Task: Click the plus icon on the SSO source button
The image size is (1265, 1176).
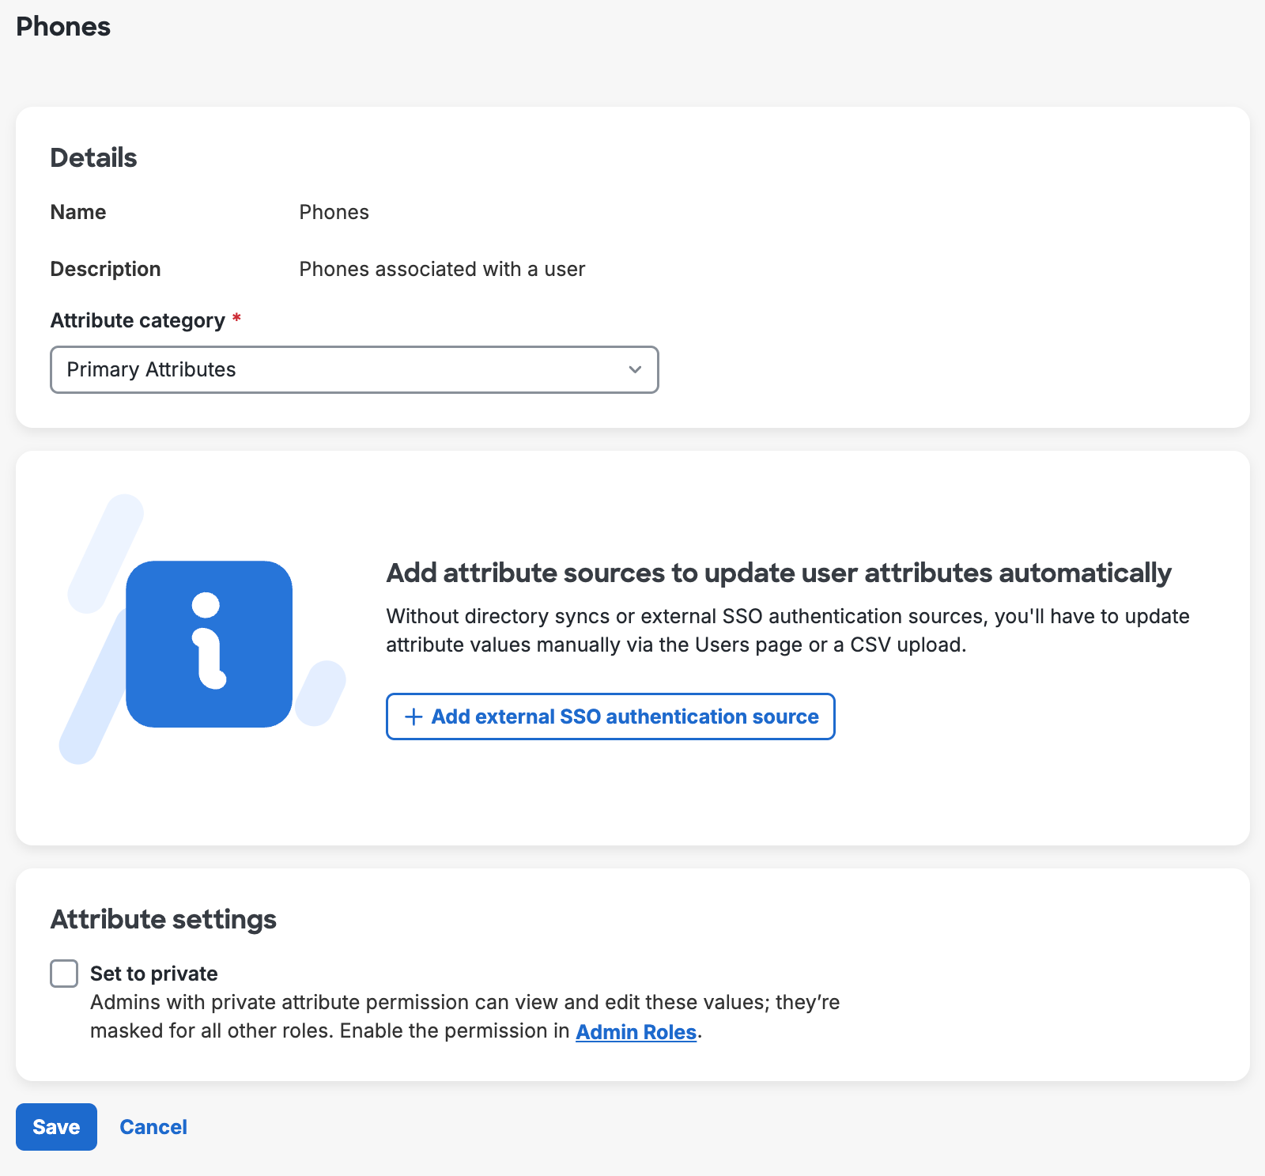Action: (x=411, y=717)
